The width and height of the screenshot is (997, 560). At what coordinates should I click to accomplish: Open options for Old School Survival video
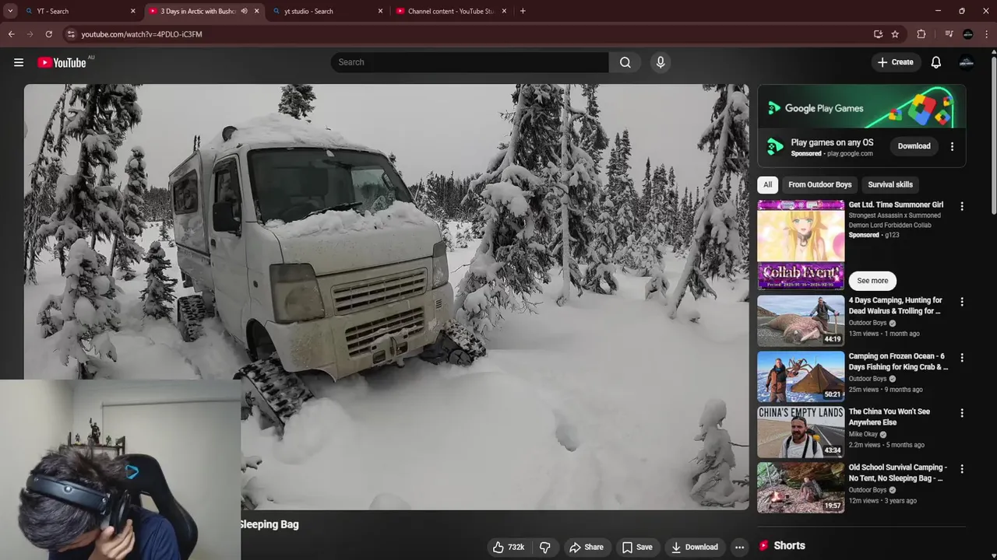point(962,469)
